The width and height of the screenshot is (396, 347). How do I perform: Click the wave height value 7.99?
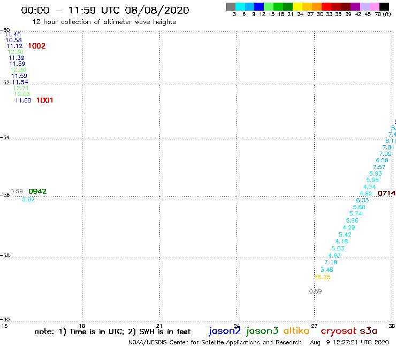click(x=385, y=154)
